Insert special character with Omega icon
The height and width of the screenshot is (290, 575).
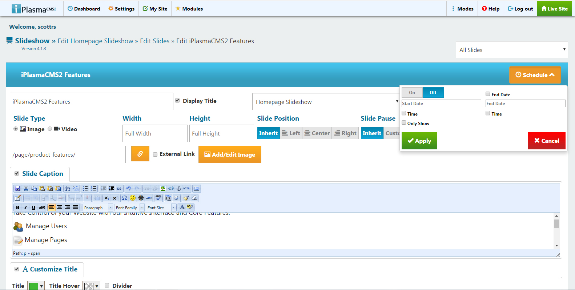click(124, 198)
